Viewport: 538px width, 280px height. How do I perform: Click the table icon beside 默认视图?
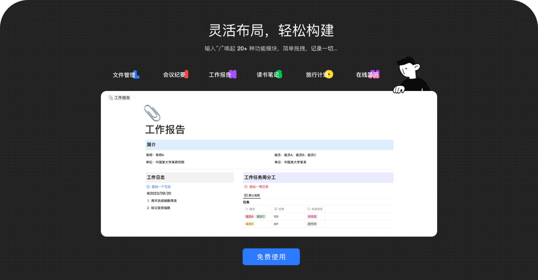(x=246, y=195)
